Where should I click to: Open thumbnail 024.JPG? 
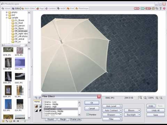coord(20,104)
